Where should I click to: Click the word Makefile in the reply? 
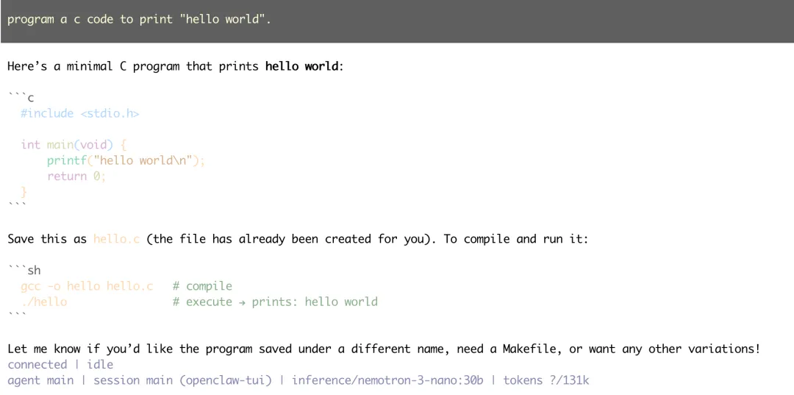pos(532,349)
